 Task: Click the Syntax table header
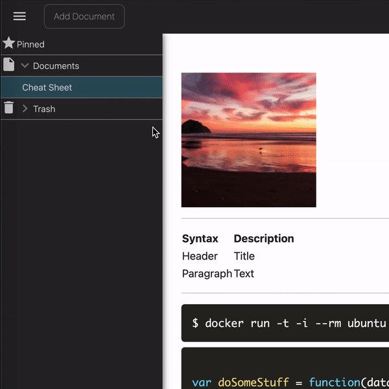pos(200,239)
